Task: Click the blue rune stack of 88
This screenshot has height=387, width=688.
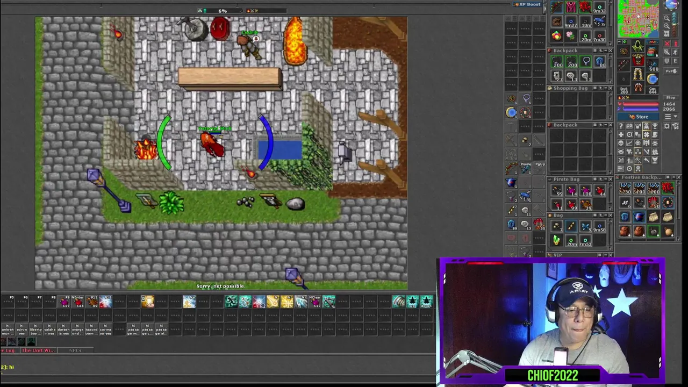Action: (x=600, y=61)
